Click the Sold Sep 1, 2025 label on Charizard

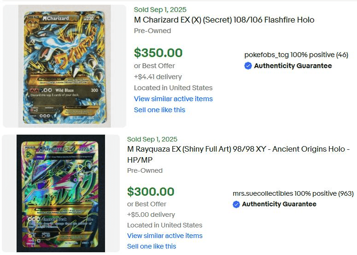[x=160, y=10]
